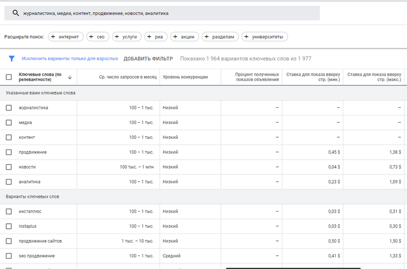Click the search magnifier icon

16,13
